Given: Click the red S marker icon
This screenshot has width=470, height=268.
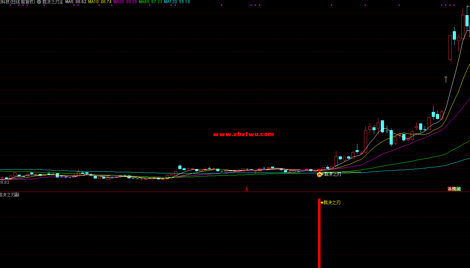Looking at the screenshot, I should click(x=246, y=189).
